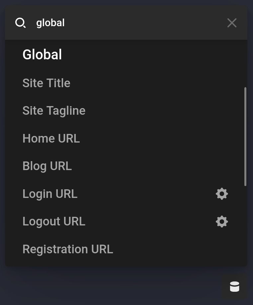253x305 pixels.
Task: Dismiss the search results using the X button
Action: pyautogui.click(x=232, y=23)
